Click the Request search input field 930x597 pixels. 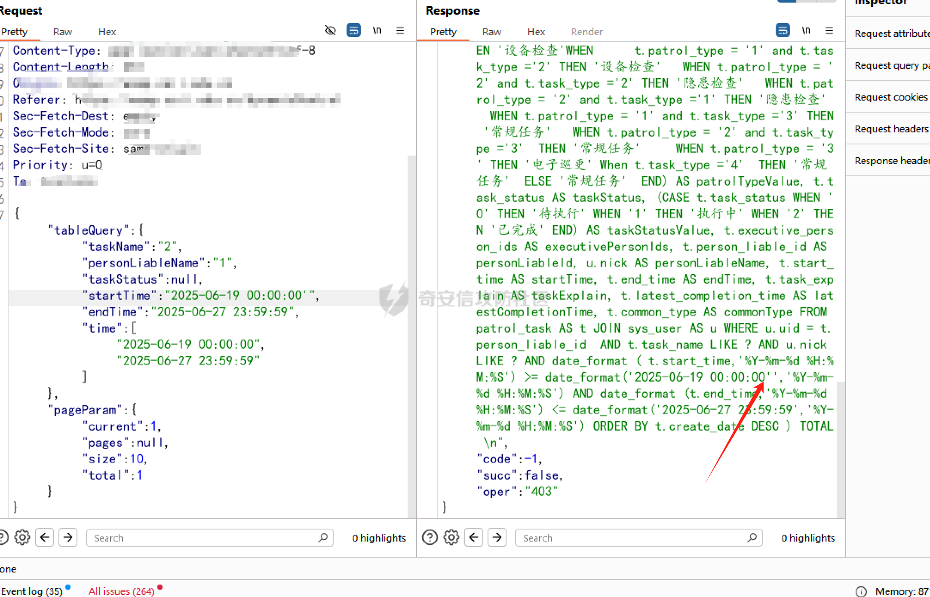tap(210, 538)
